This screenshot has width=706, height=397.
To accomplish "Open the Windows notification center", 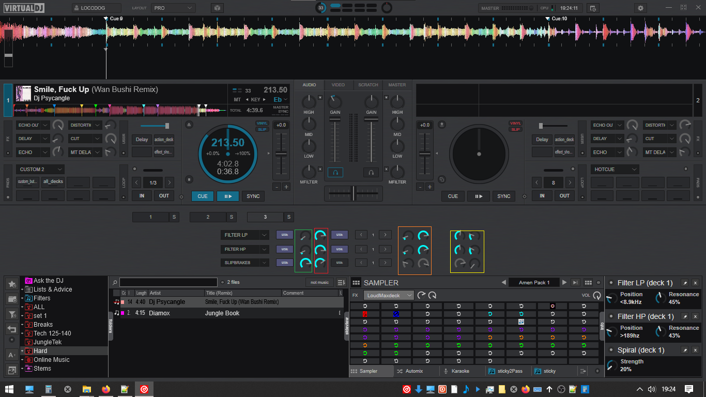I will (689, 389).
